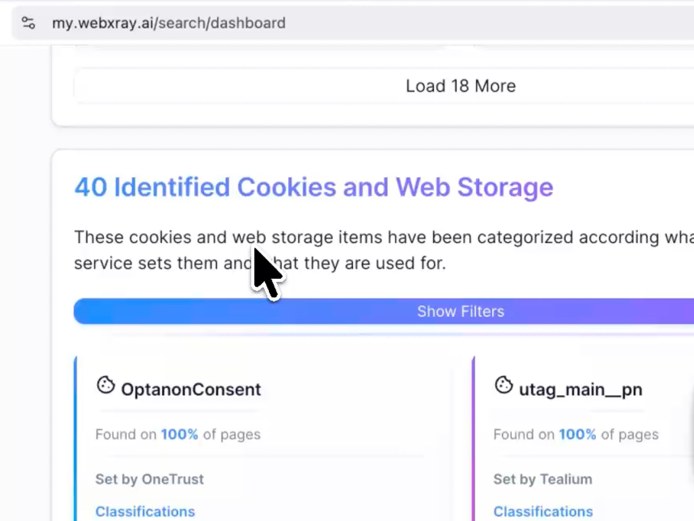
Task: Click the Found on text in OptanonConsent card
Action: point(126,434)
